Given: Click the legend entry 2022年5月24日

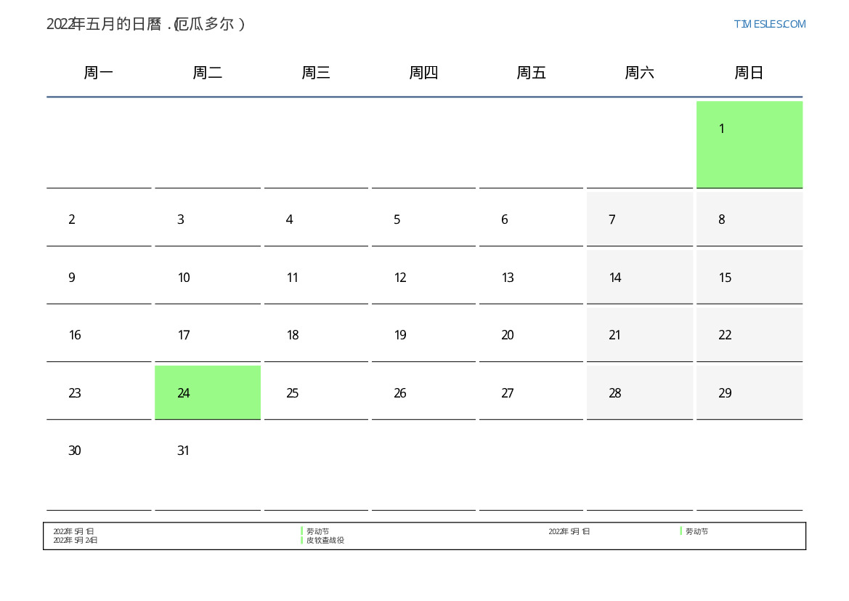Looking at the screenshot, I should coord(76,540).
